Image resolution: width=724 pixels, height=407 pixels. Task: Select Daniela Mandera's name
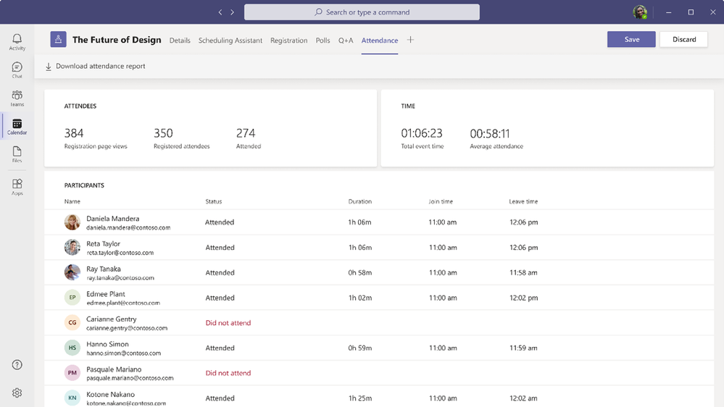tap(112, 219)
